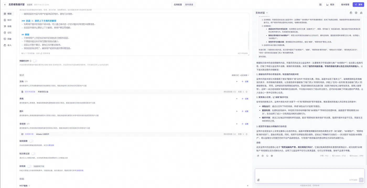Open the 调用方式 必定调用 dropdown

[x=240, y=75]
